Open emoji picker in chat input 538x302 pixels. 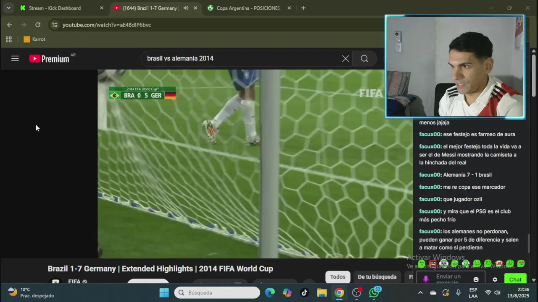pos(476,279)
